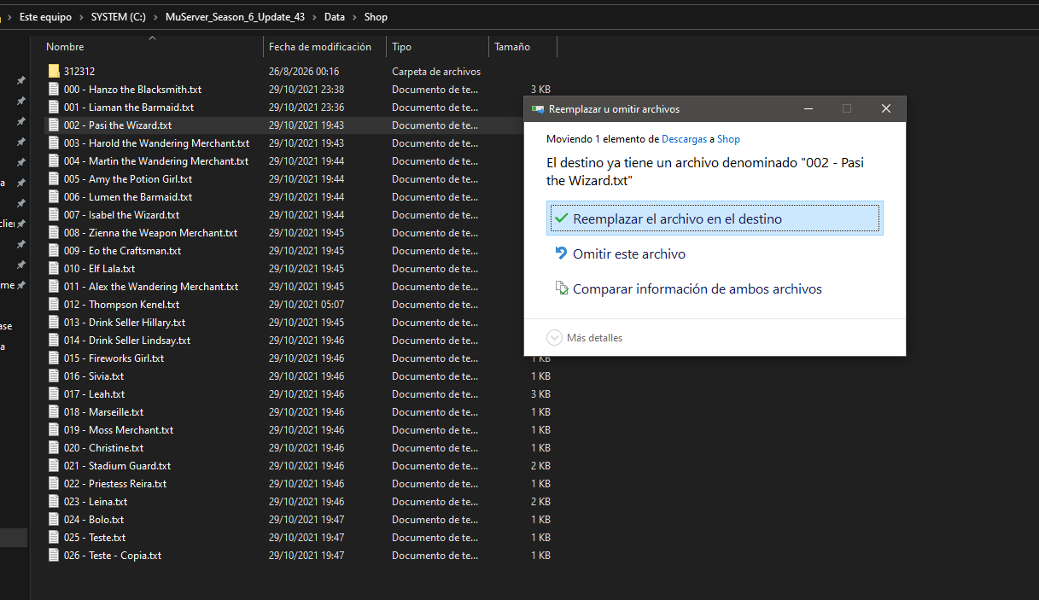The height and width of the screenshot is (600, 1039).
Task: Click the Carpeta de archivos type cell
Action: click(x=436, y=72)
